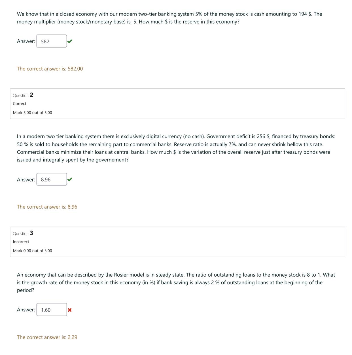Click the Rosier model question text
Screen dimensions: 352x355
click(176, 283)
